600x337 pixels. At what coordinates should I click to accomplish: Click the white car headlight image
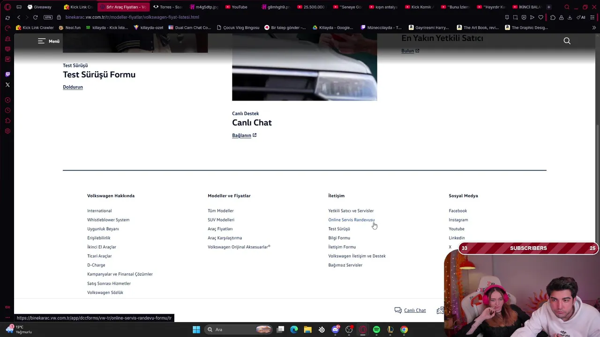[x=304, y=67]
